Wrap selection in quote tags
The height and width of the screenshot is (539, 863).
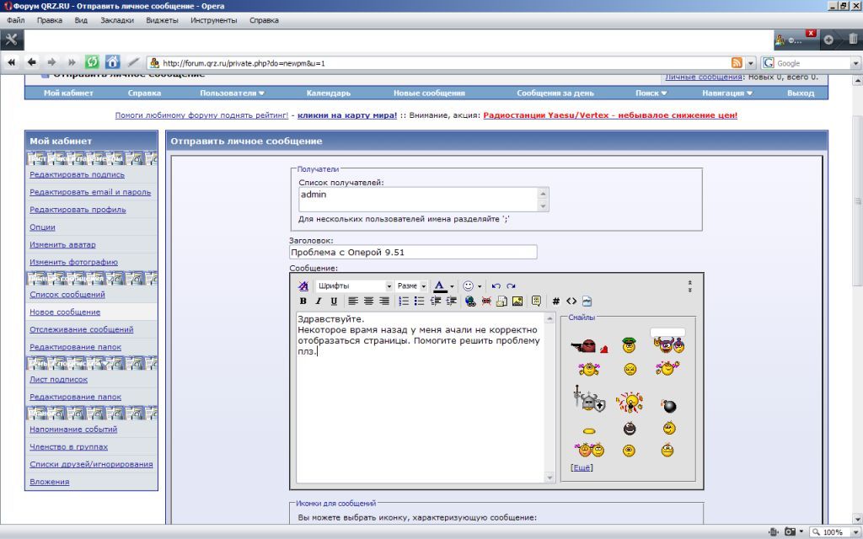tap(536, 301)
